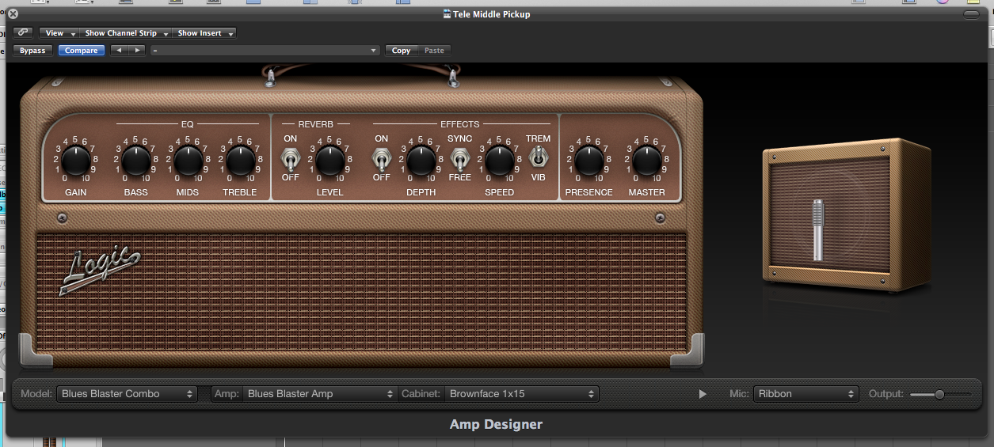The image size is (994, 447).
Task: Toggle the Reverb ON/OFF switch
Action: [x=291, y=161]
